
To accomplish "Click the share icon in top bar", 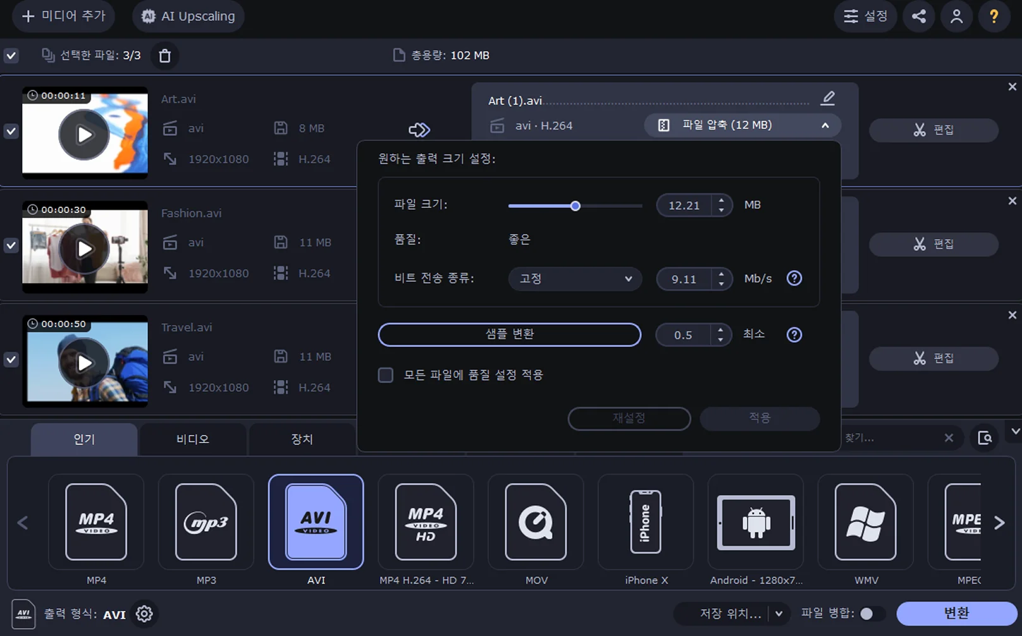I will (919, 16).
